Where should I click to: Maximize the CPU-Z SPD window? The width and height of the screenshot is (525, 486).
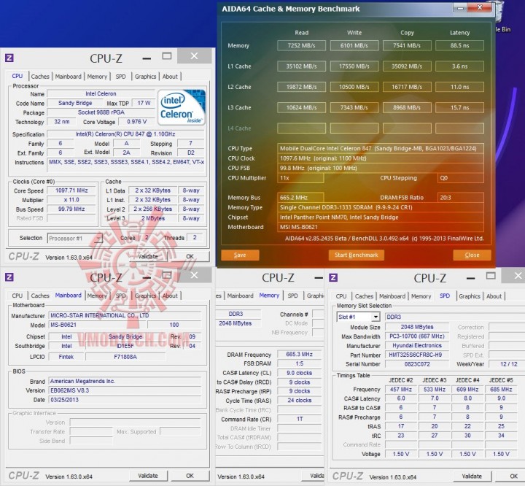point(491,276)
